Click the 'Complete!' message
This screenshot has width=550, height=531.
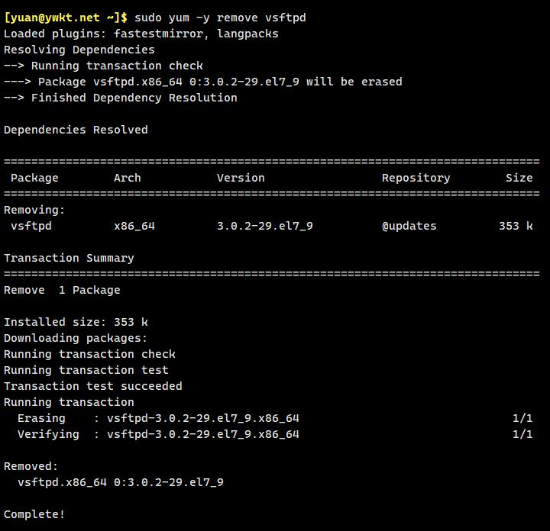pyautogui.click(x=34, y=514)
